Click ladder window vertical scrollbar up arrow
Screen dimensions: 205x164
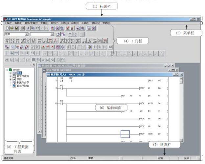[x=181, y=79]
